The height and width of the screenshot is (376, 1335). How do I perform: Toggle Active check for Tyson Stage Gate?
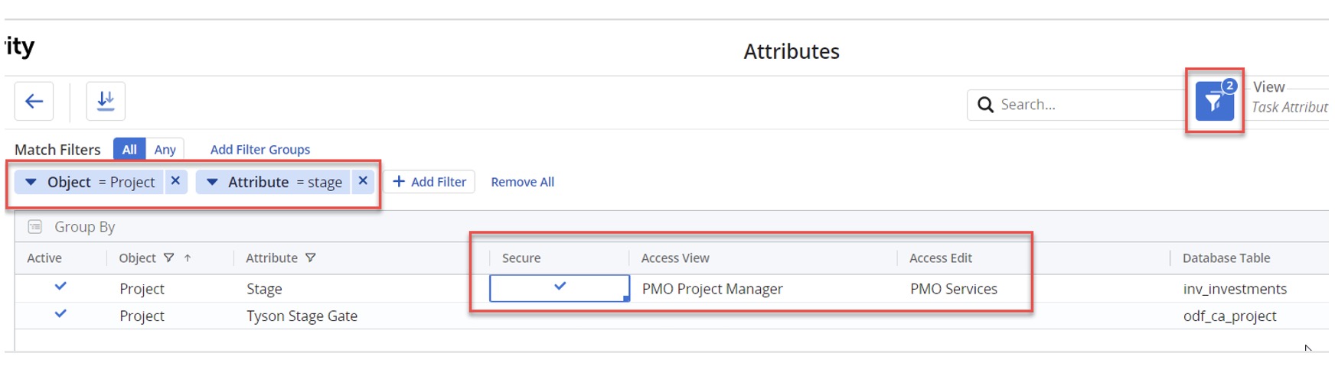60,314
